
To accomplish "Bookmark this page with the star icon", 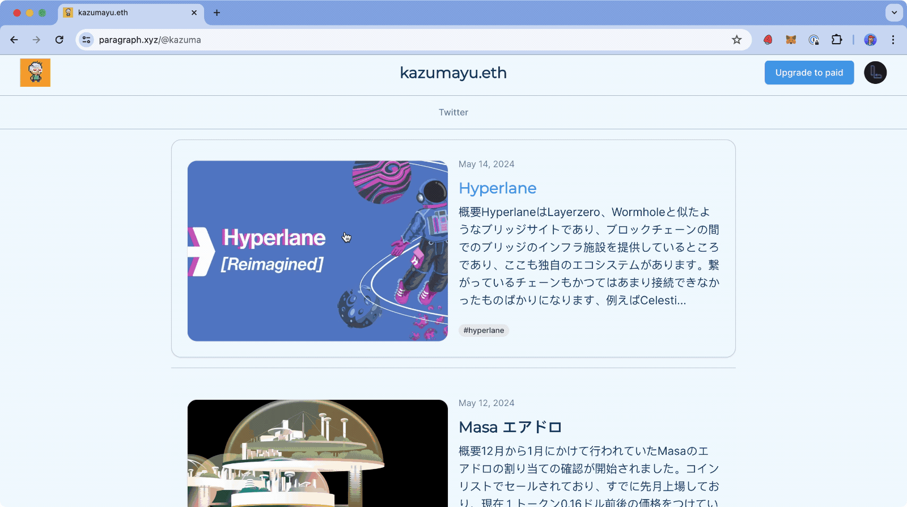I will (737, 40).
